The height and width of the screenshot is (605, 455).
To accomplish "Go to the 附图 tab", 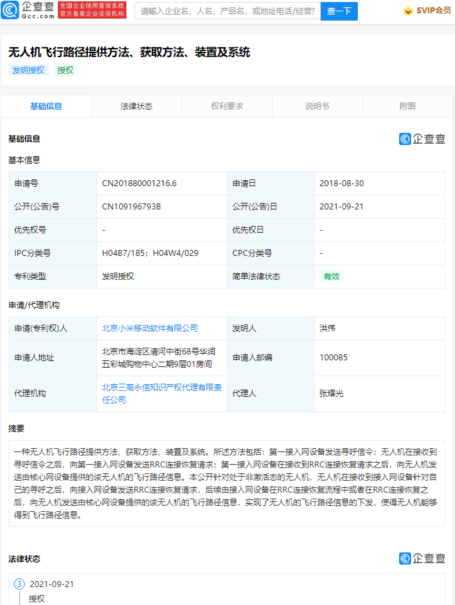I will coord(408,106).
